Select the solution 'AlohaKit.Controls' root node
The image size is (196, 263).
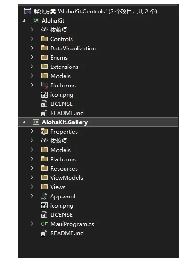tap(95, 12)
